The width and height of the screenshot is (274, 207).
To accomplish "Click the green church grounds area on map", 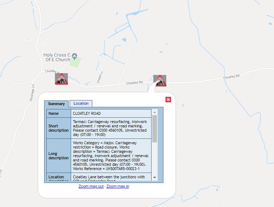I will pos(75,62).
